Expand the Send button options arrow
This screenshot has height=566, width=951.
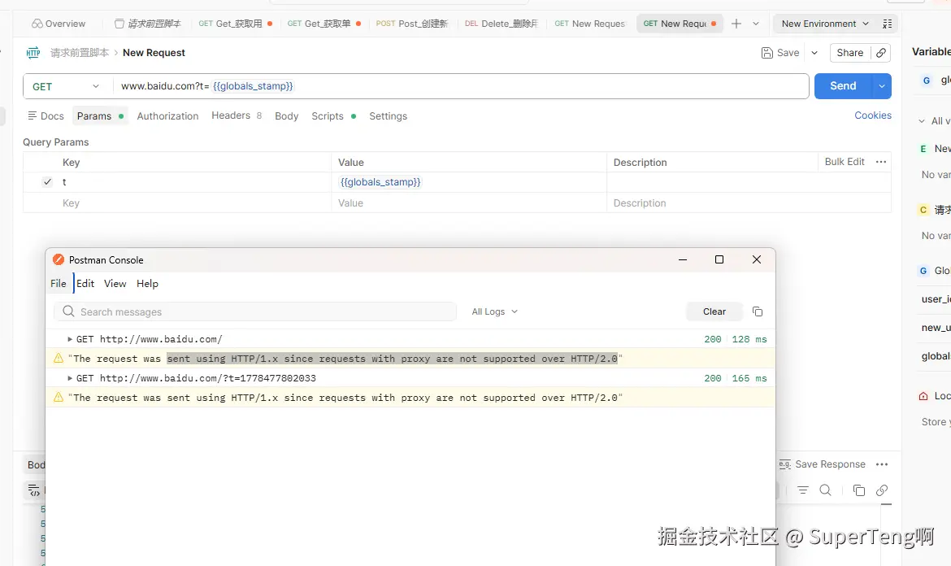click(882, 86)
